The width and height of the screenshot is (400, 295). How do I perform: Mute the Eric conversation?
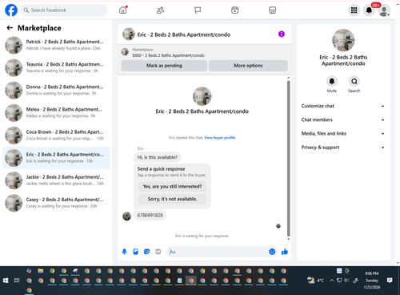tap(332, 81)
